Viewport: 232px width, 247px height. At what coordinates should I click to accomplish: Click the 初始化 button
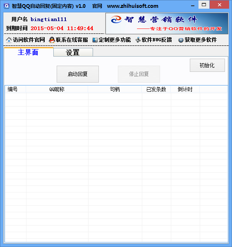pos(207,65)
